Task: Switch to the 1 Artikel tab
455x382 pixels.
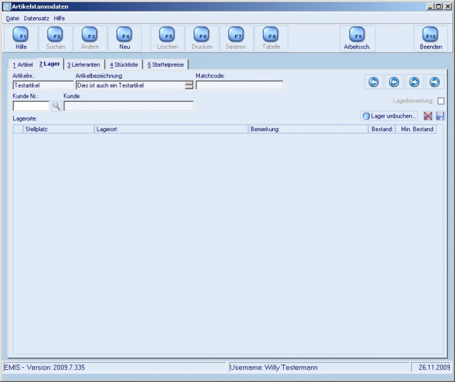Action: (23, 65)
